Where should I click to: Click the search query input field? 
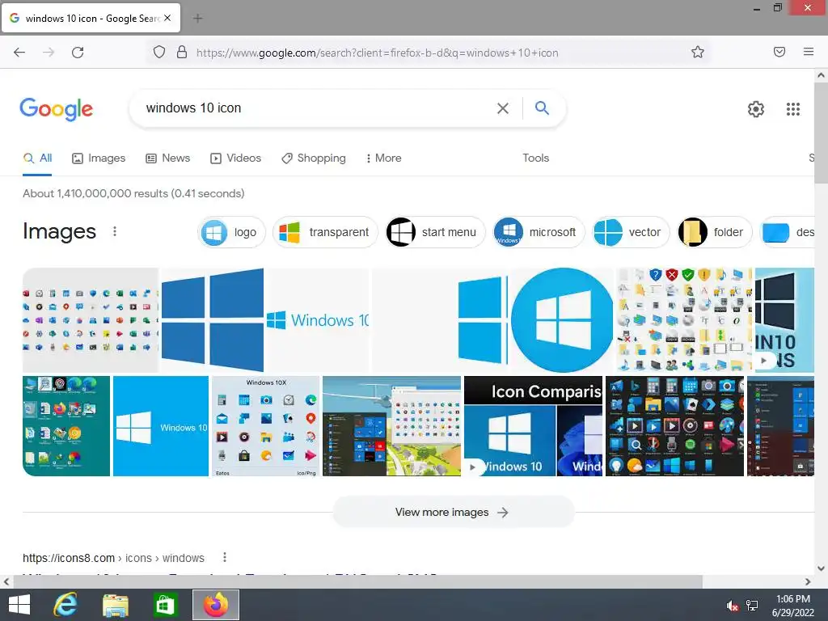pyautogui.click(x=317, y=108)
